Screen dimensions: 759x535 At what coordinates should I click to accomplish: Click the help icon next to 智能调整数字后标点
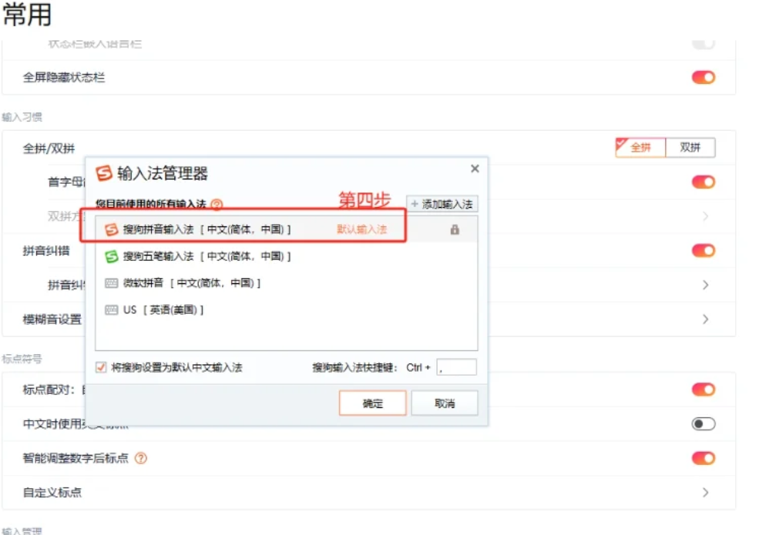coord(140,459)
